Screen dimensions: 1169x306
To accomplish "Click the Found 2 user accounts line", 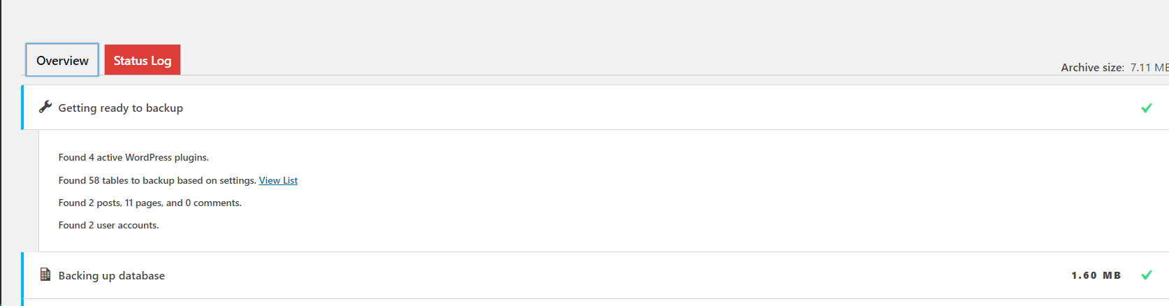I will (108, 226).
